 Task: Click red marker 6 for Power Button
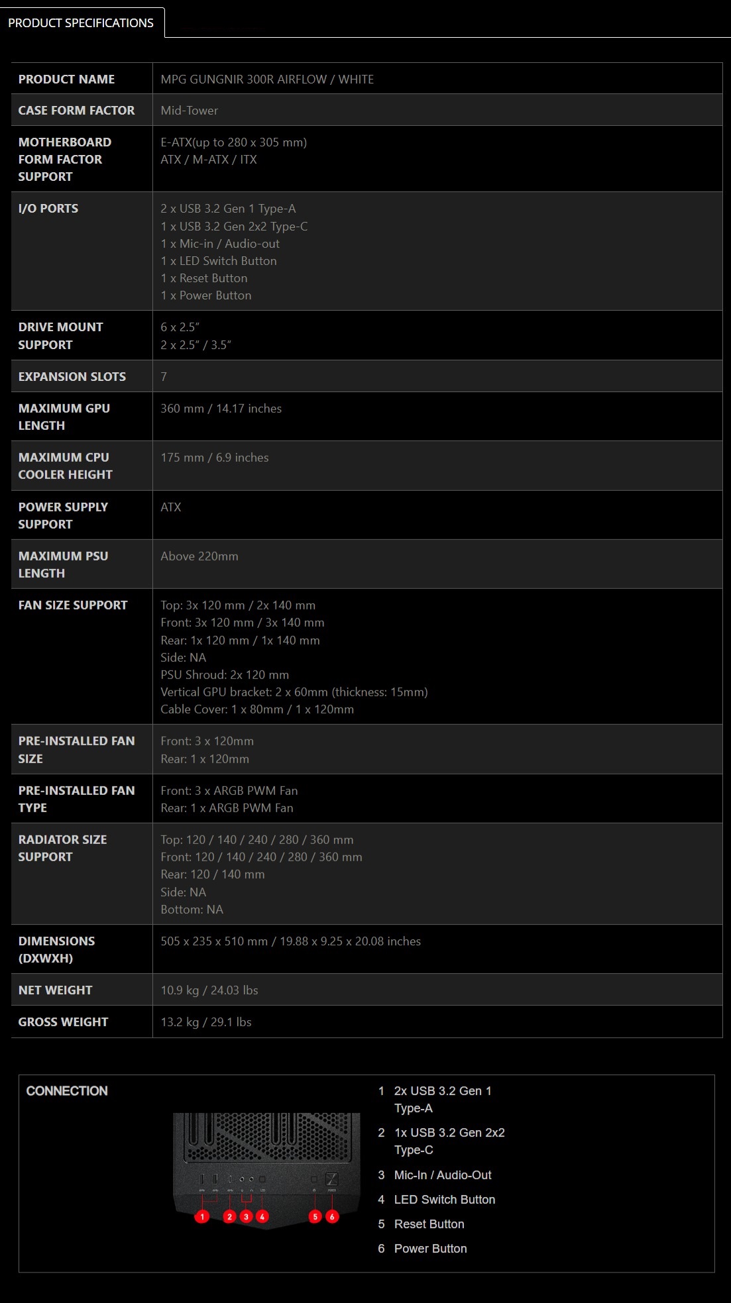[332, 1216]
